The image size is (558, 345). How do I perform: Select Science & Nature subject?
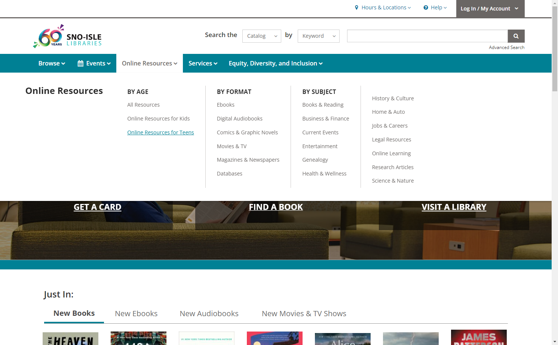pyautogui.click(x=393, y=181)
